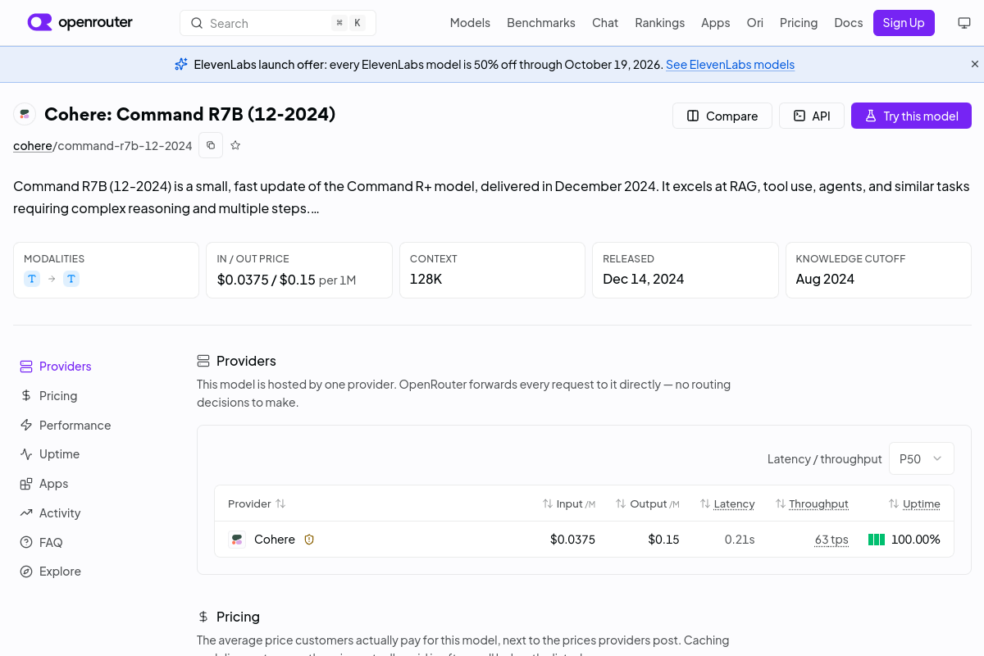Copy the model slug with copy icon
Screen dimensions: 984x656
pyautogui.click(x=211, y=145)
